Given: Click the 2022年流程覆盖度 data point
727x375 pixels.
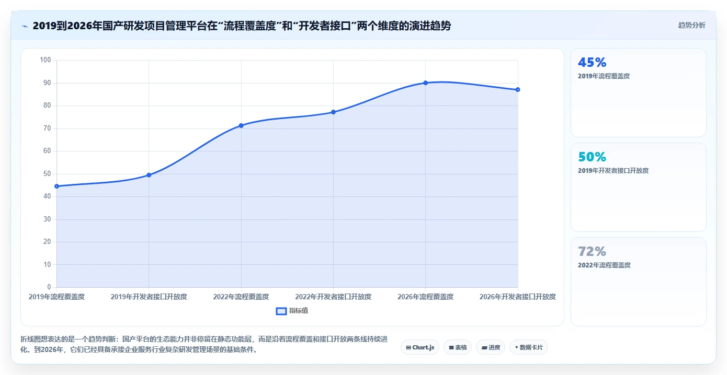Looking at the screenshot, I should (241, 125).
